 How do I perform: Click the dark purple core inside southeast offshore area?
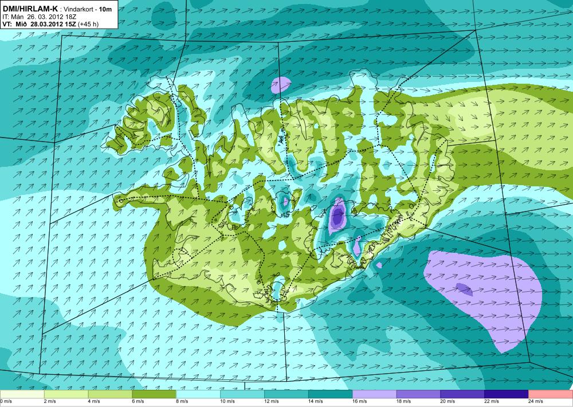pos(465,289)
